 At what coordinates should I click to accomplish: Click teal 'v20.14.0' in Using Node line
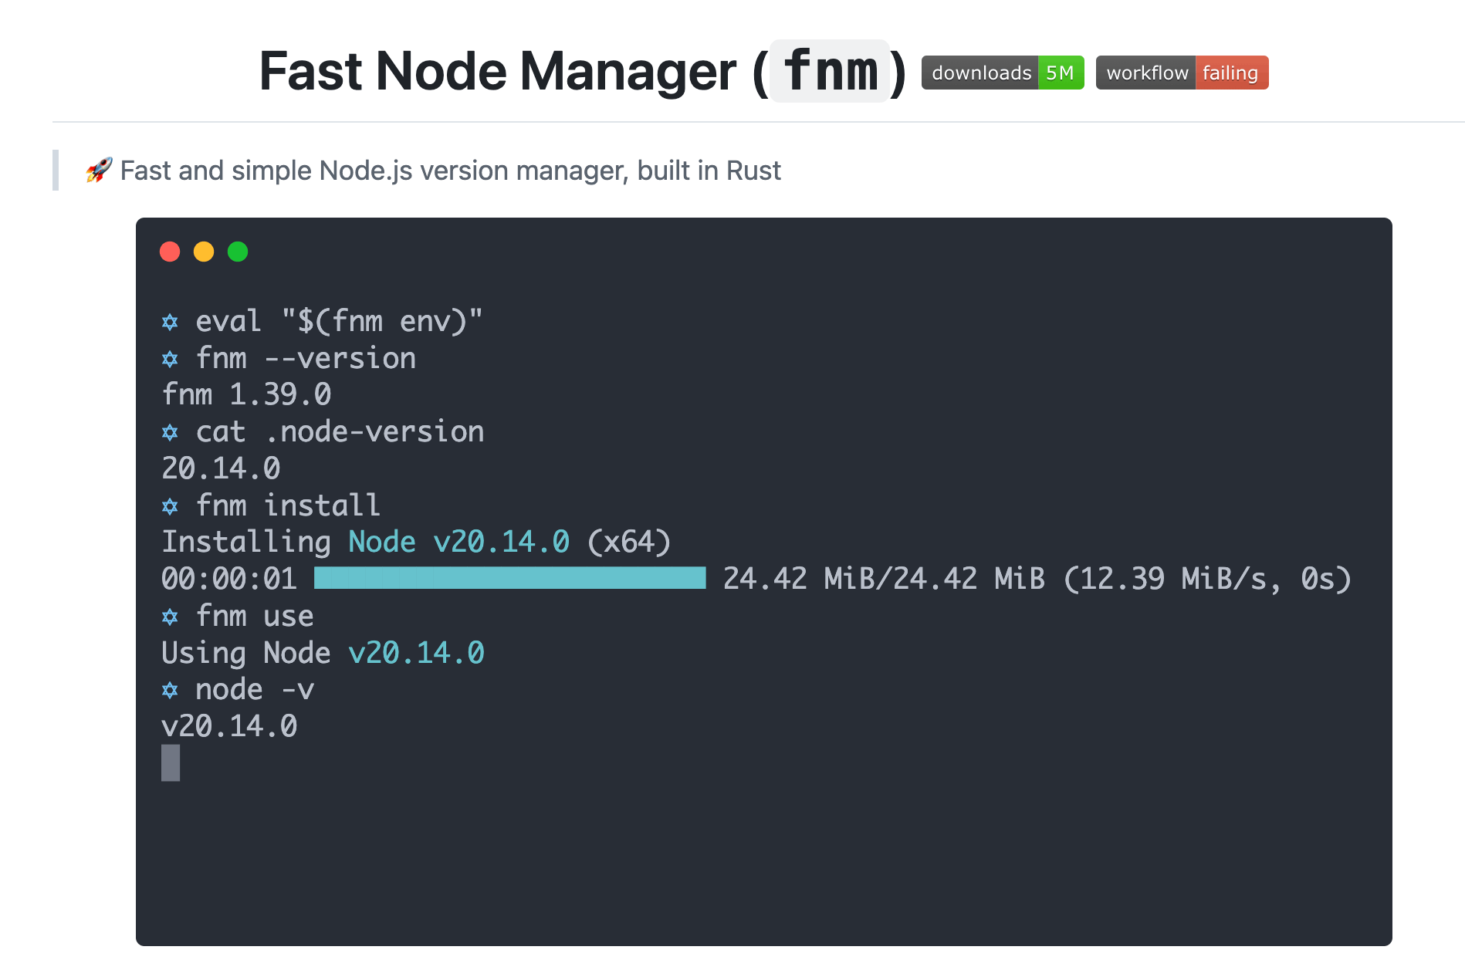(x=416, y=653)
